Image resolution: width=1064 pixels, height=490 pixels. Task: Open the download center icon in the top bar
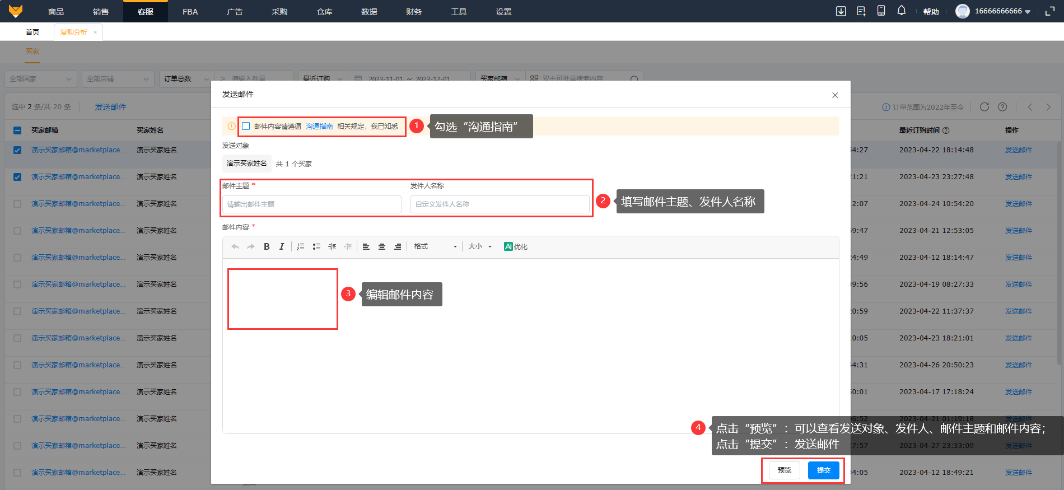click(841, 11)
